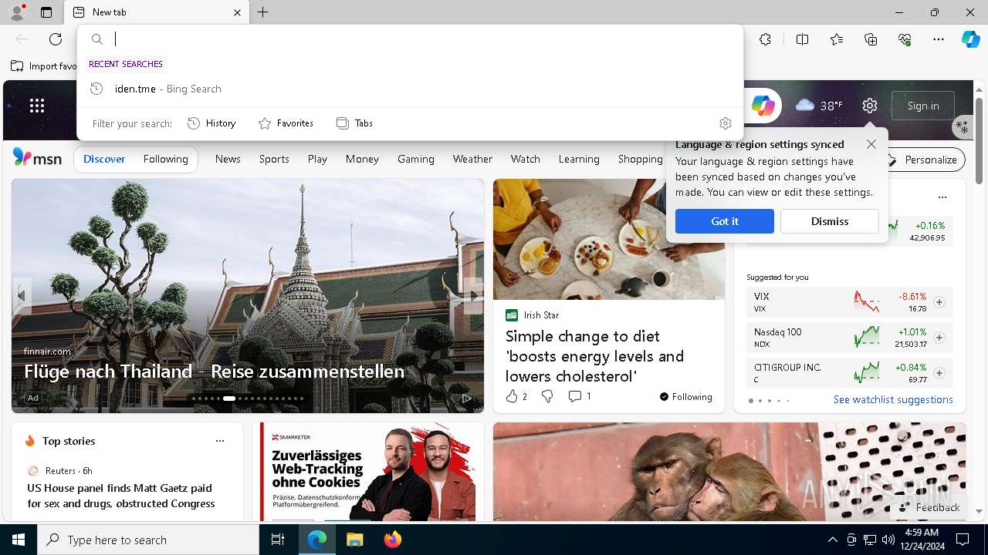This screenshot has height=555, width=988.
Task: Open Copilot icon in MSN search box
Action: [763, 106]
